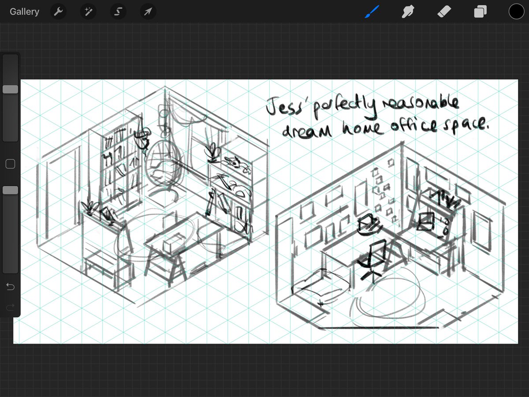Viewport: 529px width, 397px height.
Task: Return to the Gallery
Action: point(24,12)
